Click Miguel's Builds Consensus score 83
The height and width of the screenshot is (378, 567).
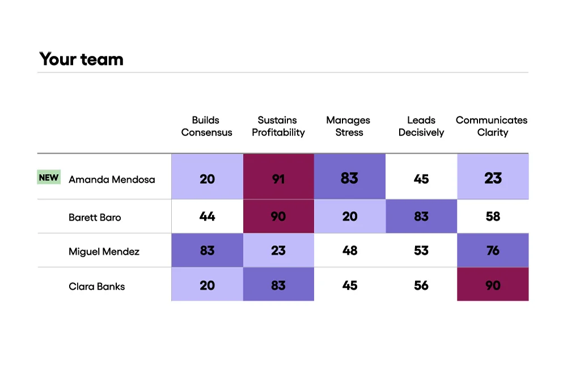(207, 250)
